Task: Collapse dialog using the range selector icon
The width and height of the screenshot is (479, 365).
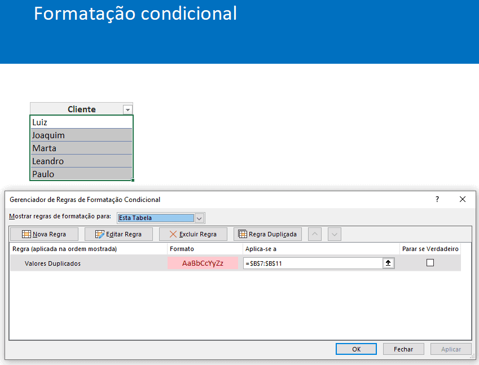Action: [x=388, y=263]
